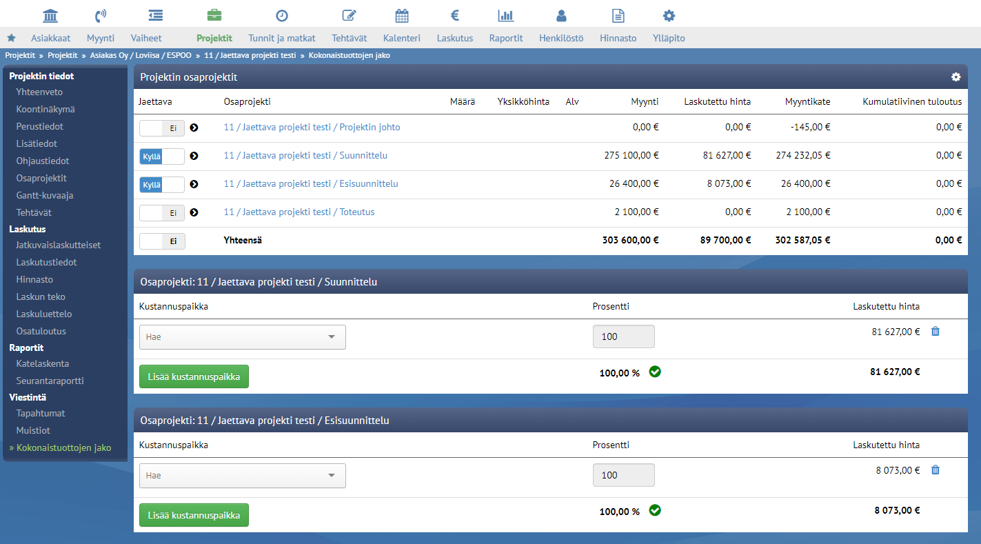Open settings gear in Projektin osaprojektit header

pos(955,77)
